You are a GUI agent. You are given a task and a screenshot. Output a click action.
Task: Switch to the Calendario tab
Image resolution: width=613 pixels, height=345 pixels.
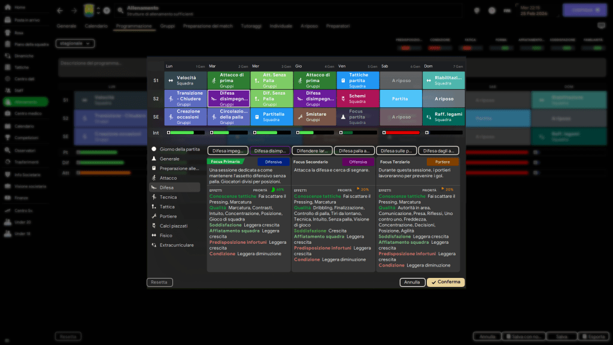pos(96,26)
